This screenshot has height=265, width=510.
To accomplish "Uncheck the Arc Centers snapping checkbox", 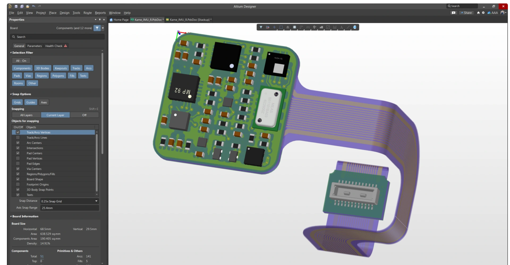I will pyautogui.click(x=18, y=143).
